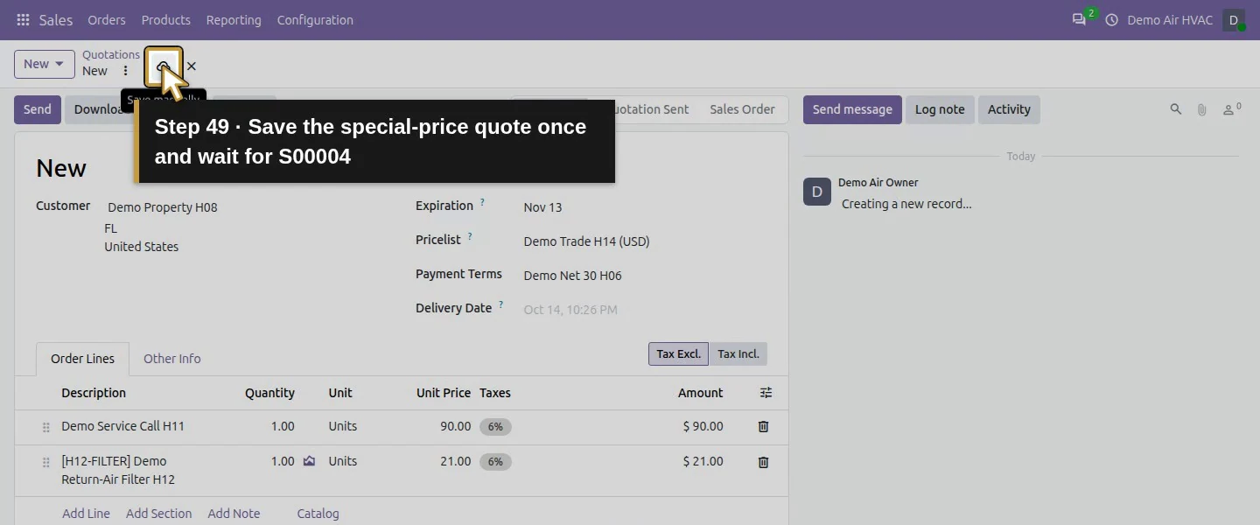This screenshot has width=1260, height=525.
Task: Click Activity button in chatter
Action: (x=1009, y=109)
